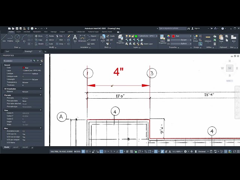Toggle object snap in status bar
The image size is (240, 180).
pyautogui.click(x=121, y=151)
